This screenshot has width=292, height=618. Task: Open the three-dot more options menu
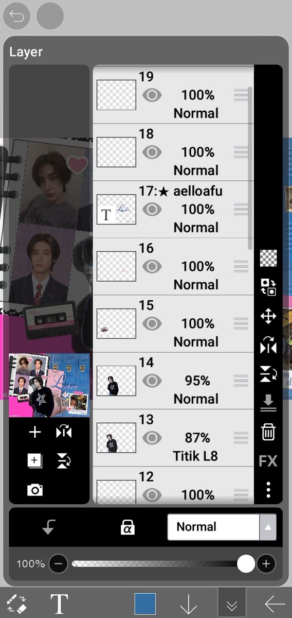coord(268,489)
